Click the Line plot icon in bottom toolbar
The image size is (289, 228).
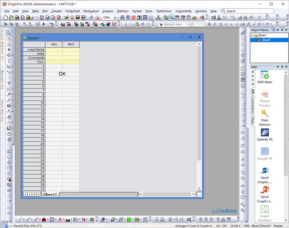click(x=20, y=219)
